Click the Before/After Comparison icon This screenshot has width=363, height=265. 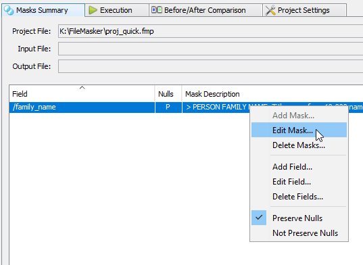(x=157, y=10)
